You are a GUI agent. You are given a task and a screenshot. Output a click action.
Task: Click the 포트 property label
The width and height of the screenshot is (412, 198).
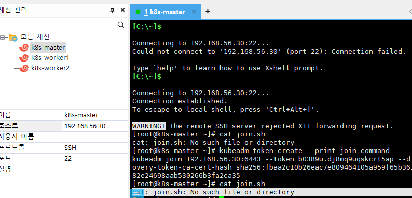pos(6,158)
